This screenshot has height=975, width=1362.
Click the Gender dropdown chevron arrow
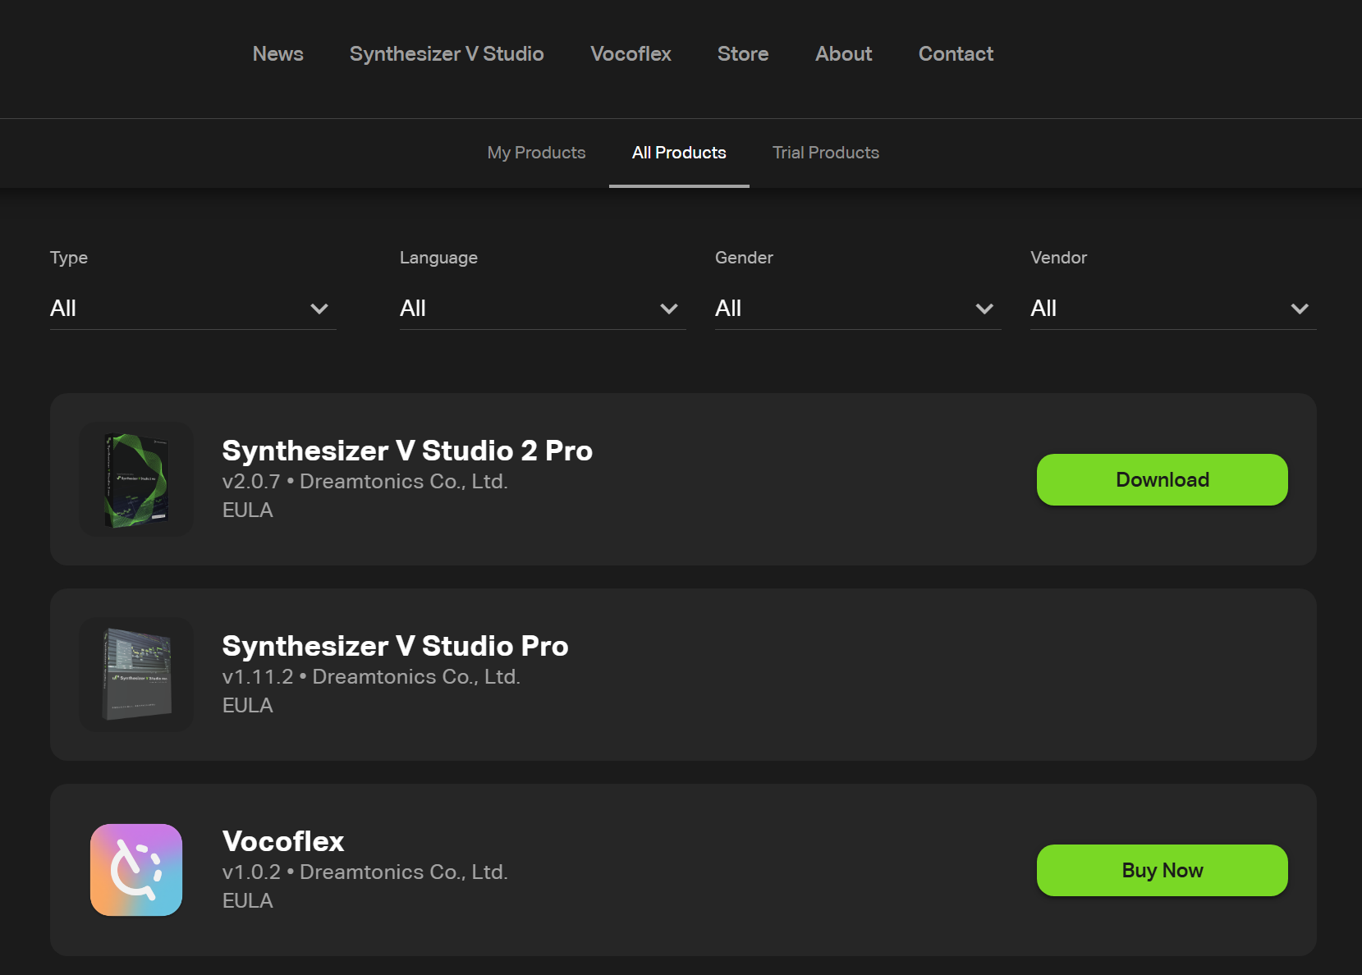coord(984,309)
